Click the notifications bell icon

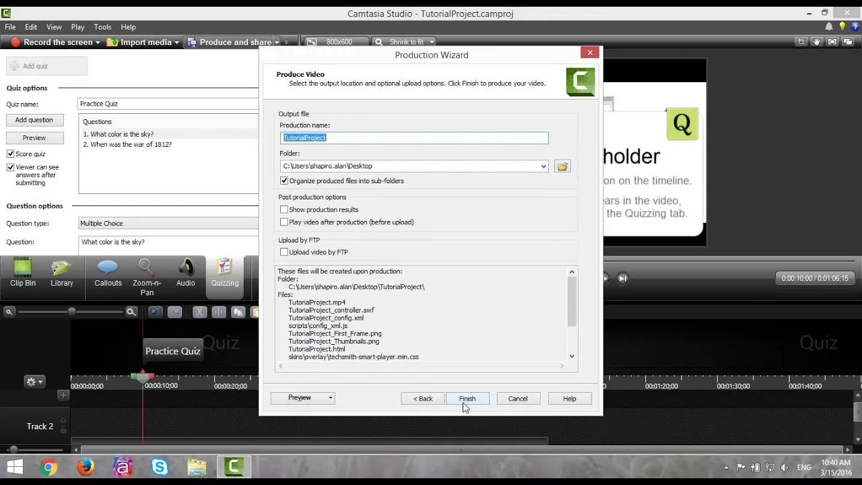[829, 27]
